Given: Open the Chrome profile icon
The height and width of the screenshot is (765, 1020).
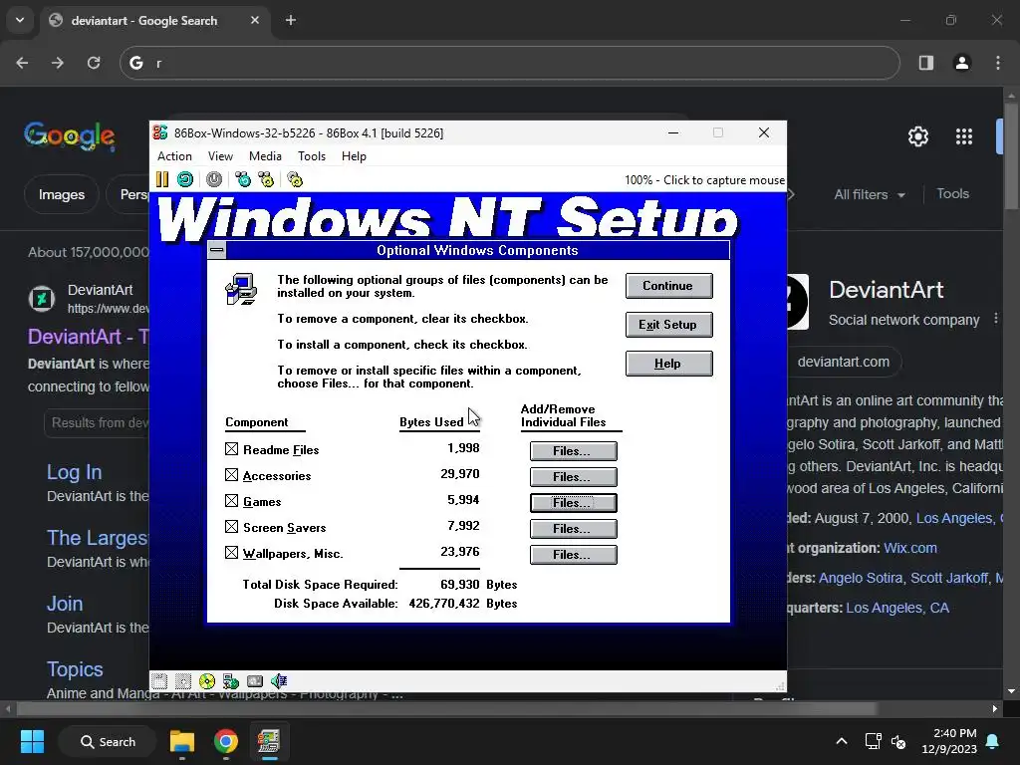Looking at the screenshot, I should tap(962, 63).
